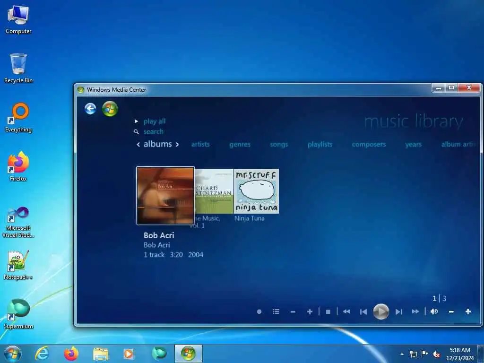Viewport: 484px width, 363px height.
Task: Open the Computer desktop icon
Action: click(x=18, y=20)
